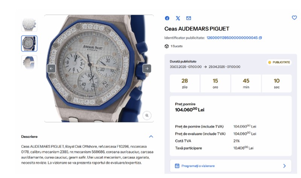Click the 1 Bucata package icon
301x178 pixels.
(167, 46)
